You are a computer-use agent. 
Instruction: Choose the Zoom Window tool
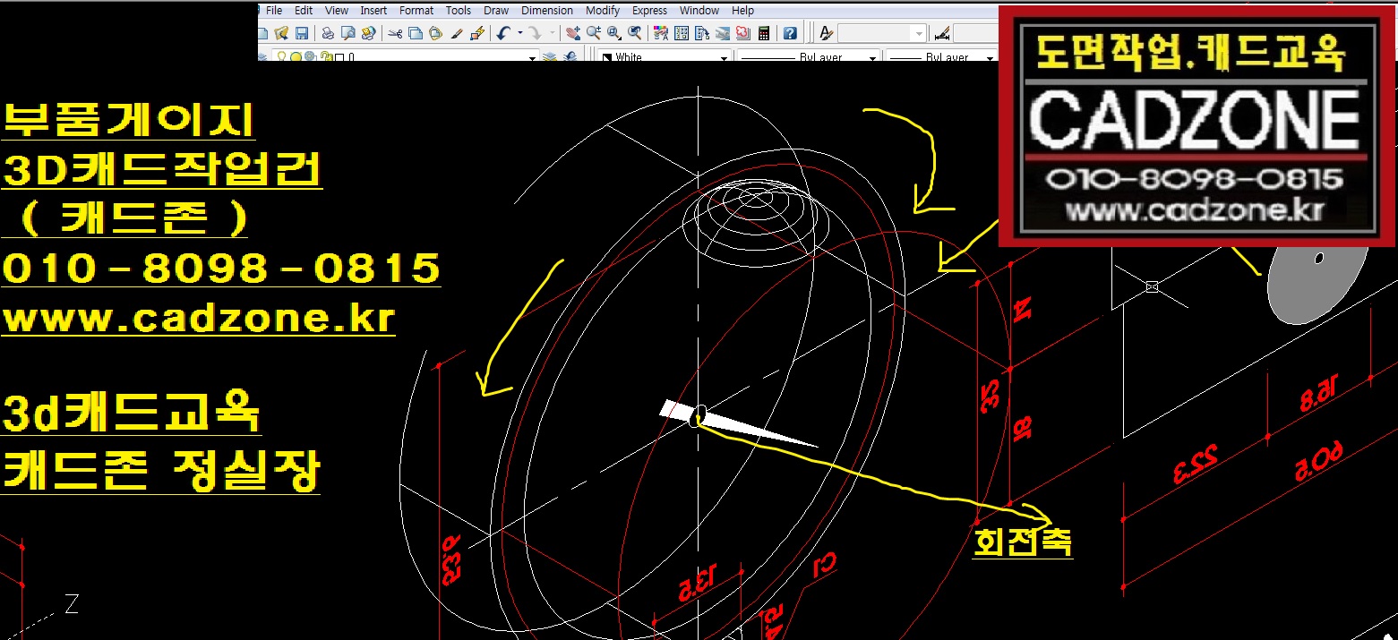pyautogui.click(x=614, y=33)
